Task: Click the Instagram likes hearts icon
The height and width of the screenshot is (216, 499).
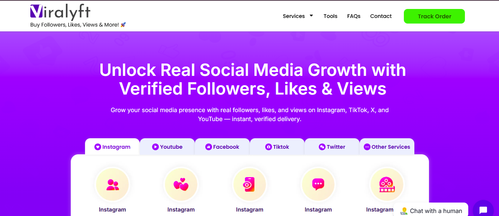Action: click(181, 185)
